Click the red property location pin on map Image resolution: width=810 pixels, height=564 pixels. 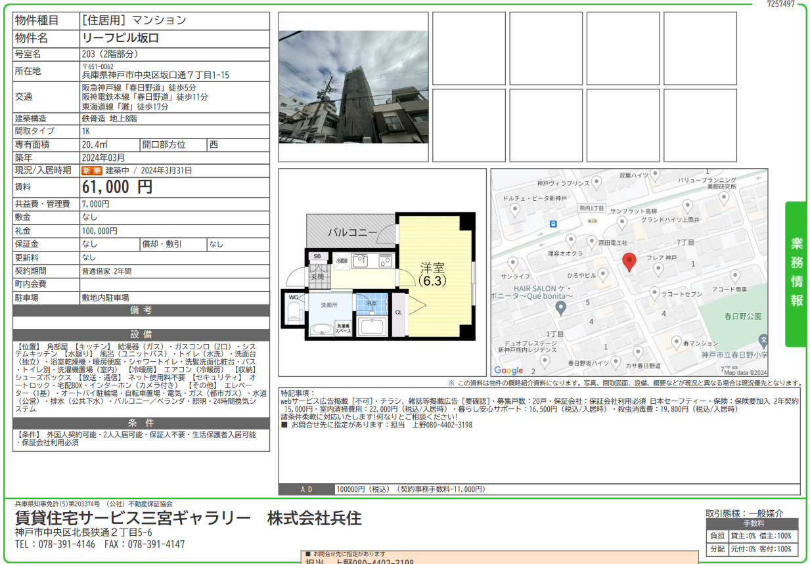(629, 262)
